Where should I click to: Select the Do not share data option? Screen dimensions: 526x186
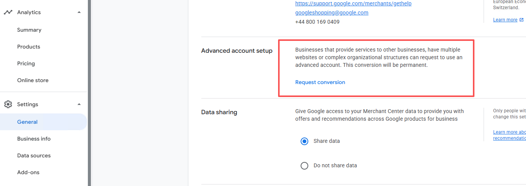tap(304, 166)
